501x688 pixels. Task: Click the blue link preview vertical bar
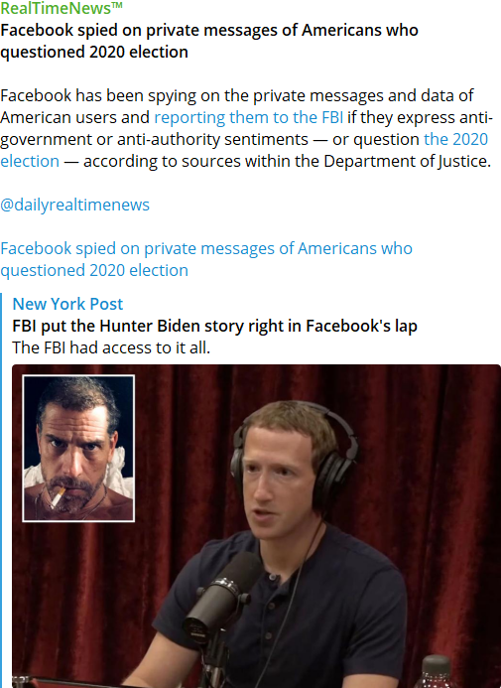1,490
